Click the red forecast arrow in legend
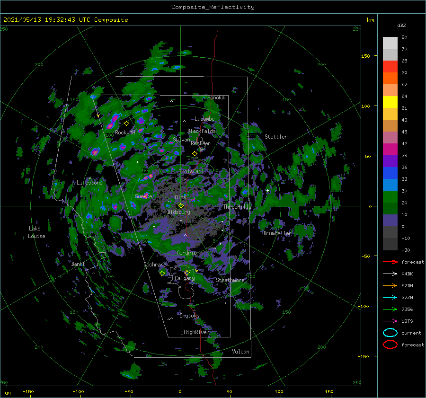The image size is (426, 398). click(390, 262)
